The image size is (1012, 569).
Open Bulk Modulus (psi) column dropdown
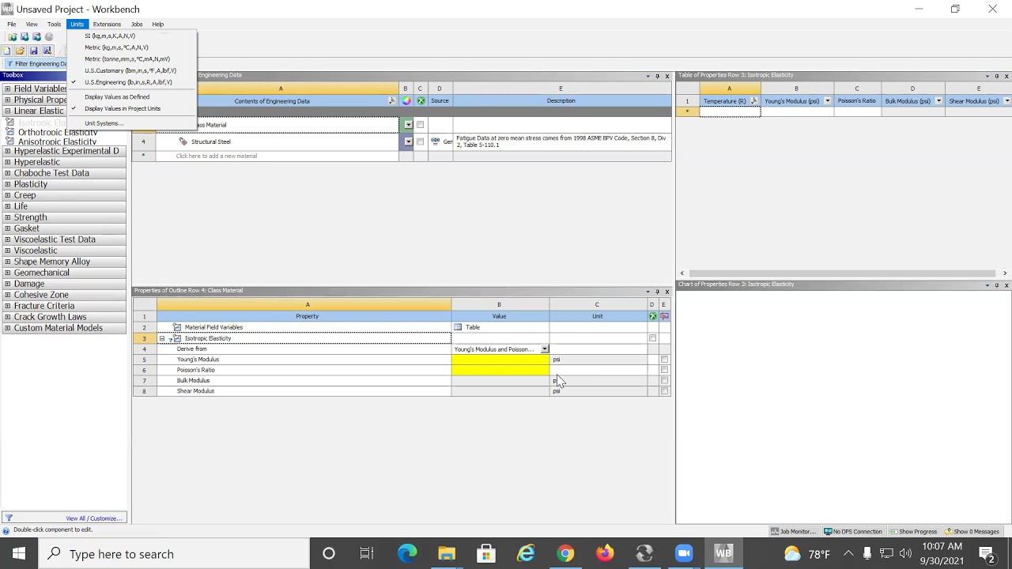click(938, 101)
